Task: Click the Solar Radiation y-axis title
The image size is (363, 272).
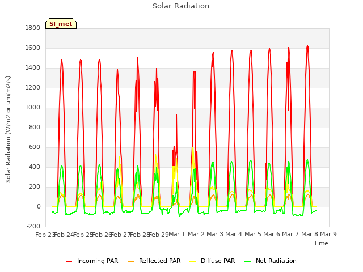Action: (x=8, y=129)
